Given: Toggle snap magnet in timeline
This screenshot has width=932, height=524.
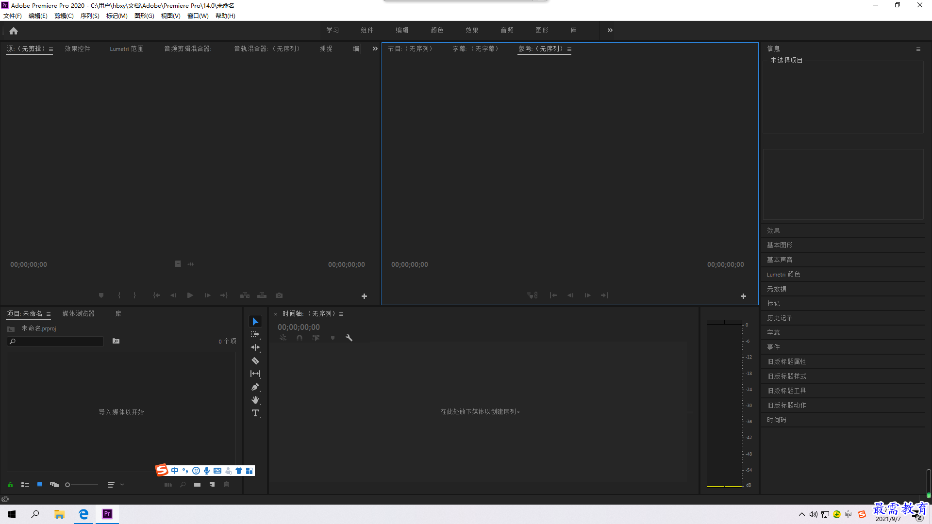Looking at the screenshot, I should tap(300, 338).
